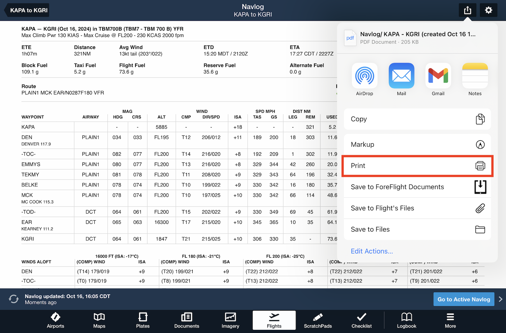This screenshot has height=333, width=506.
Task: Select Print from the share menu
Action: [417, 166]
